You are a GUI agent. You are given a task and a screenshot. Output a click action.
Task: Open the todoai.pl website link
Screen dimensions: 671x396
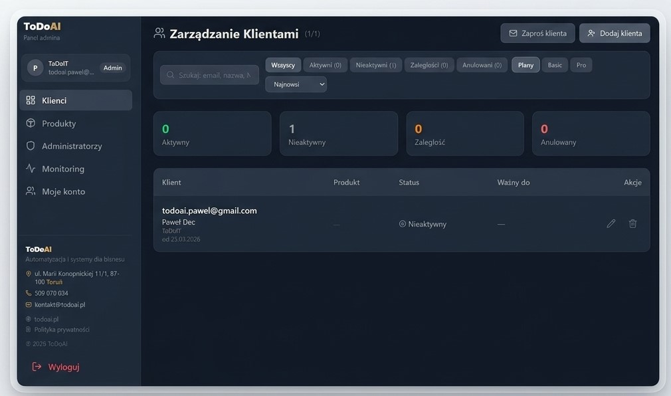tap(47, 319)
